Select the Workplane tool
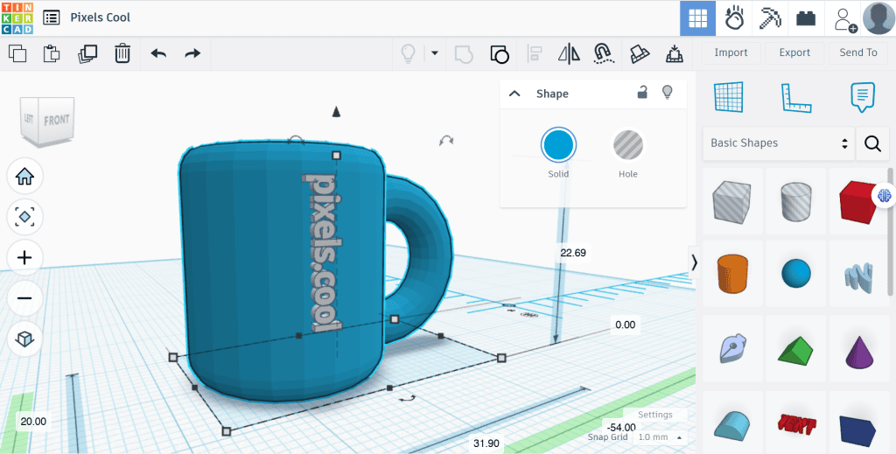 [728, 97]
